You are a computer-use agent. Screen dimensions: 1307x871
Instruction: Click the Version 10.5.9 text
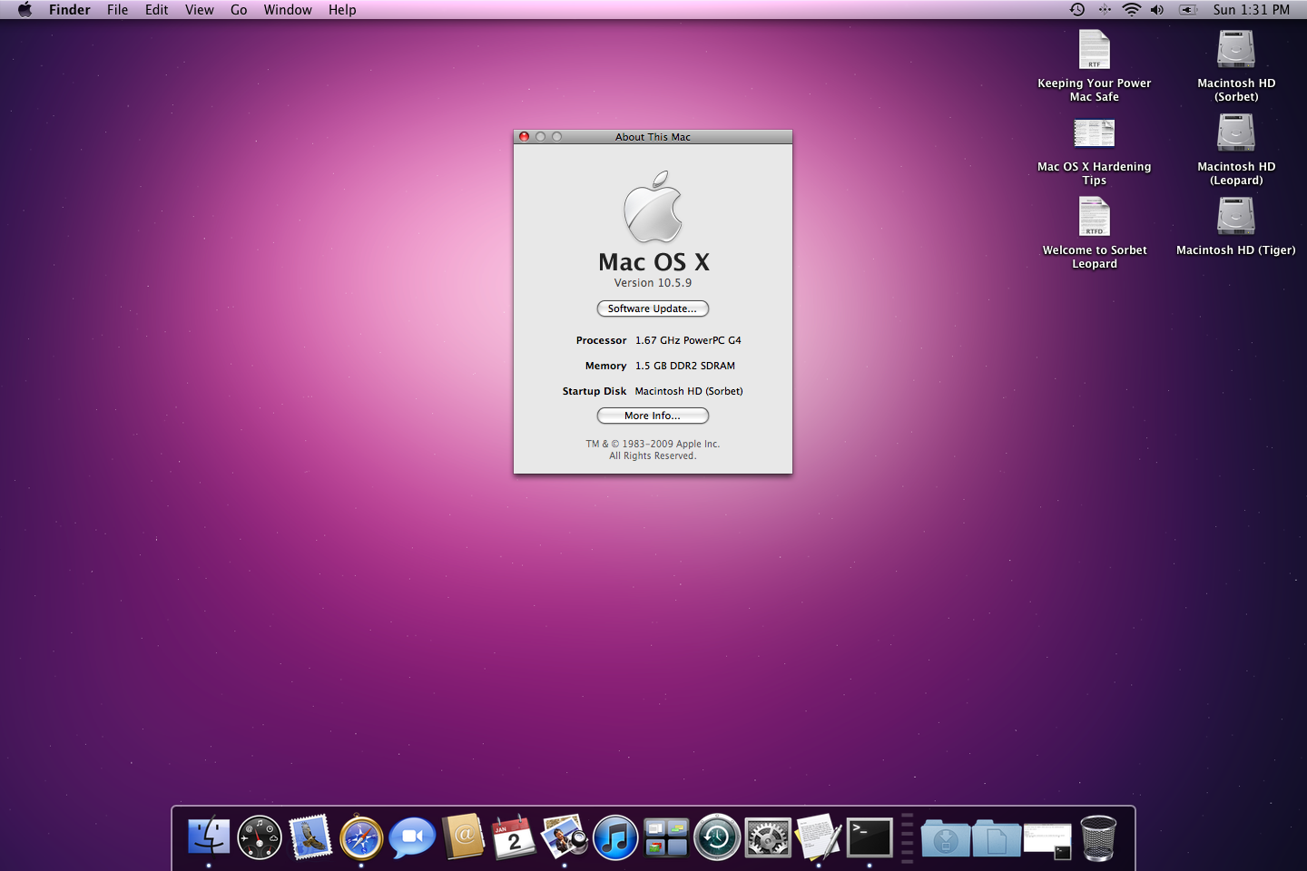(x=653, y=283)
